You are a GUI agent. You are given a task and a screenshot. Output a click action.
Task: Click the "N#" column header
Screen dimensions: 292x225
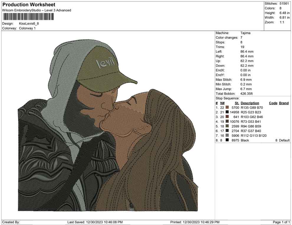[x=222, y=103]
